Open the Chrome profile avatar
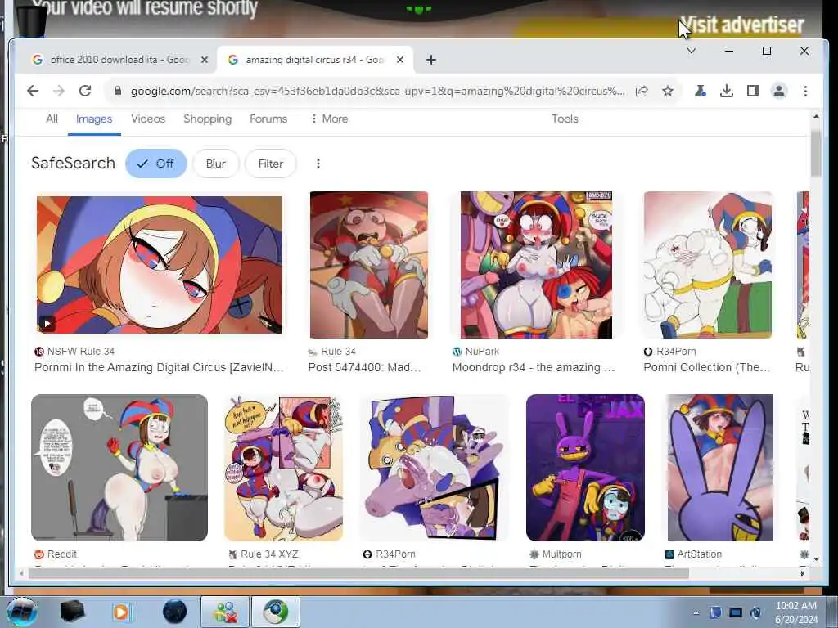 point(779,91)
